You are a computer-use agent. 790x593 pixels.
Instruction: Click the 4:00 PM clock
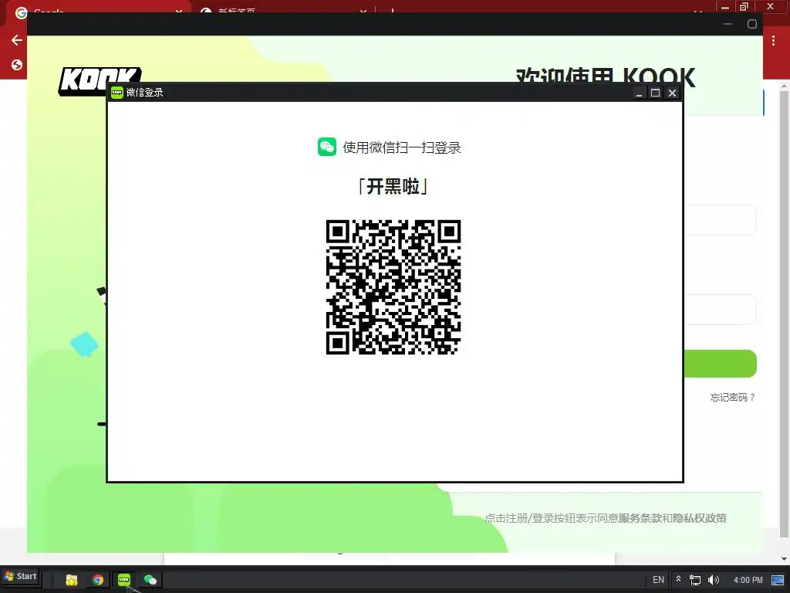tap(748, 580)
